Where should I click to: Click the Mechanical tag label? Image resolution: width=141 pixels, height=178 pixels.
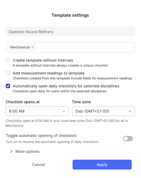click(x=20, y=47)
